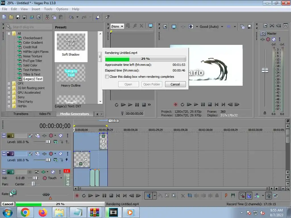Click timeline transport Play From Start
This screenshot has height=218, width=291.
(91, 196)
